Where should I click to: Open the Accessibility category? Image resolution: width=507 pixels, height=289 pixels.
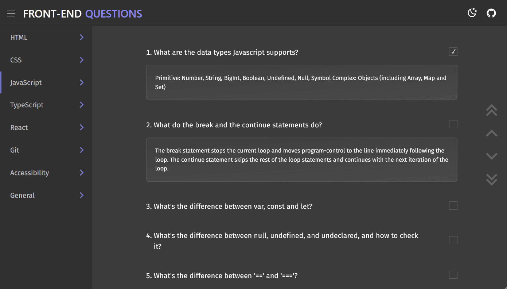(30, 173)
